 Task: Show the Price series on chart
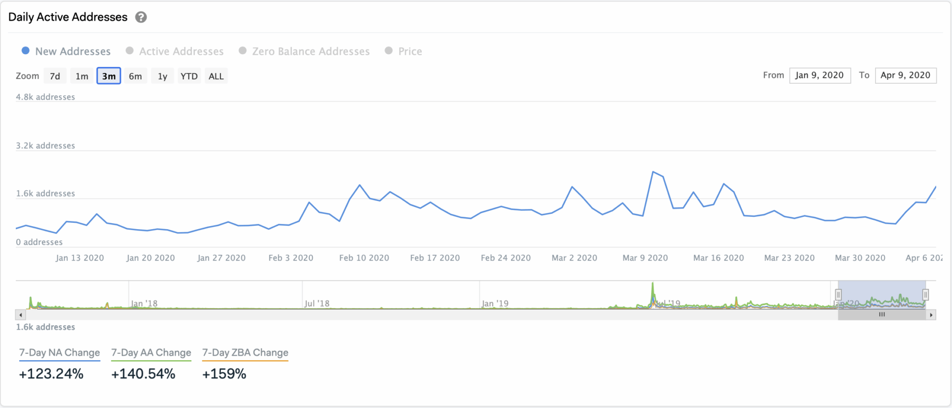[403, 51]
